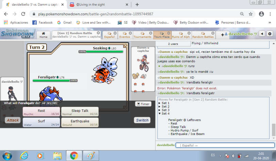The width and height of the screenshot is (276, 161).
Task: Expand Set 3 moves
Action: click(164, 110)
